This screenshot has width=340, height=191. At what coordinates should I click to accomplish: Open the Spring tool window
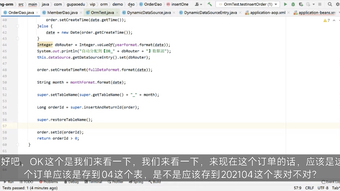pyautogui.click(x=136, y=182)
